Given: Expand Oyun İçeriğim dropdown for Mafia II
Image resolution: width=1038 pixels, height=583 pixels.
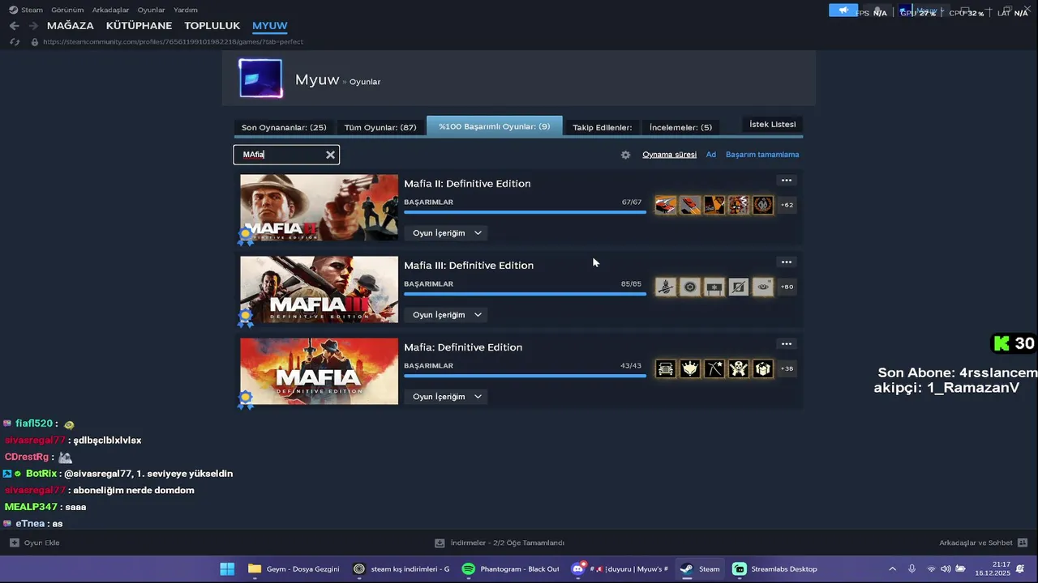Looking at the screenshot, I should click(x=446, y=233).
